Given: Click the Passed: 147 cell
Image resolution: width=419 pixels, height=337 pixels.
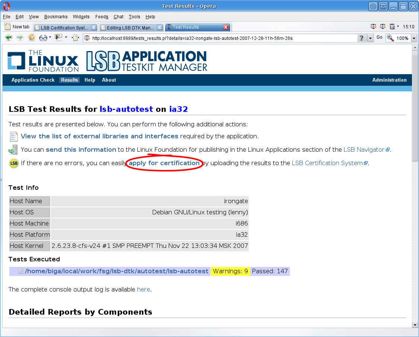Looking at the screenshot, I should (270, 271).
